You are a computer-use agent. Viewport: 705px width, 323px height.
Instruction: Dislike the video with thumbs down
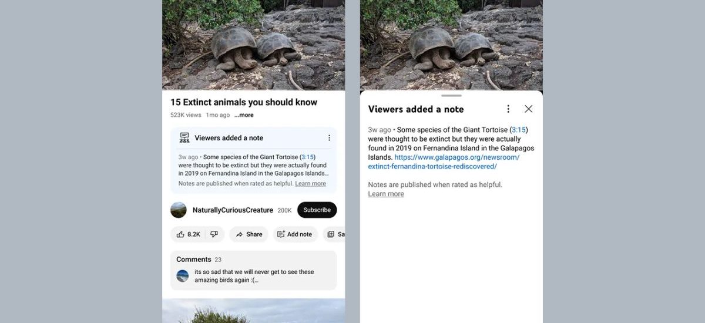click(x=214, y=234)
